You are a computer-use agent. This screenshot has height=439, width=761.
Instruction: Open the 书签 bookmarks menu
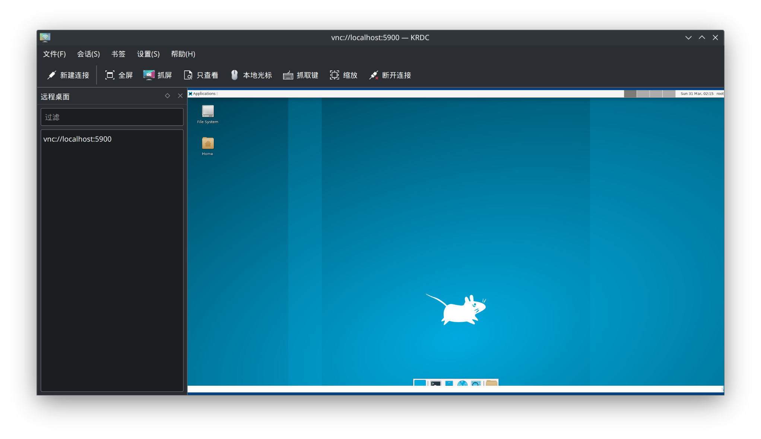pos(118,54)
